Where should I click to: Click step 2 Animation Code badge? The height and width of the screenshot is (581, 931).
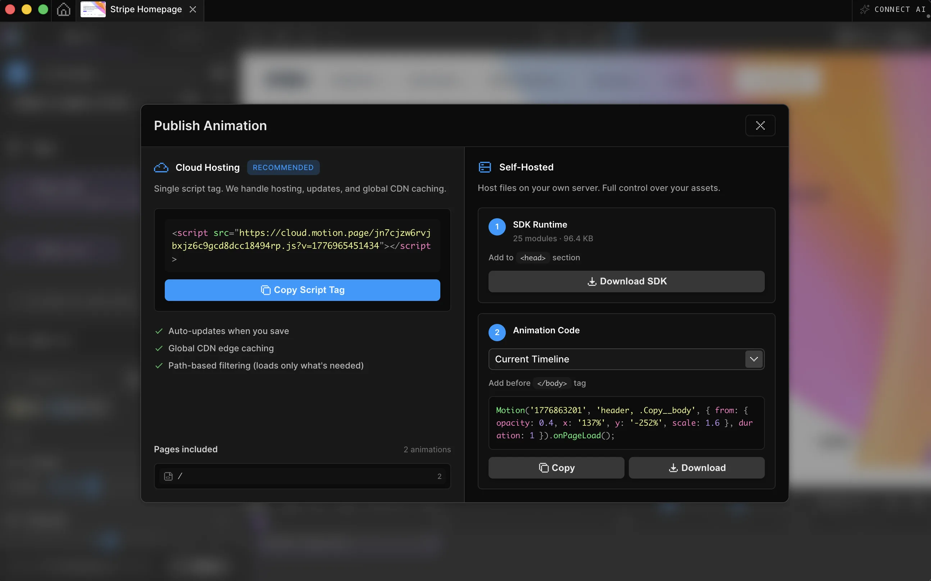tap(497, 332)
